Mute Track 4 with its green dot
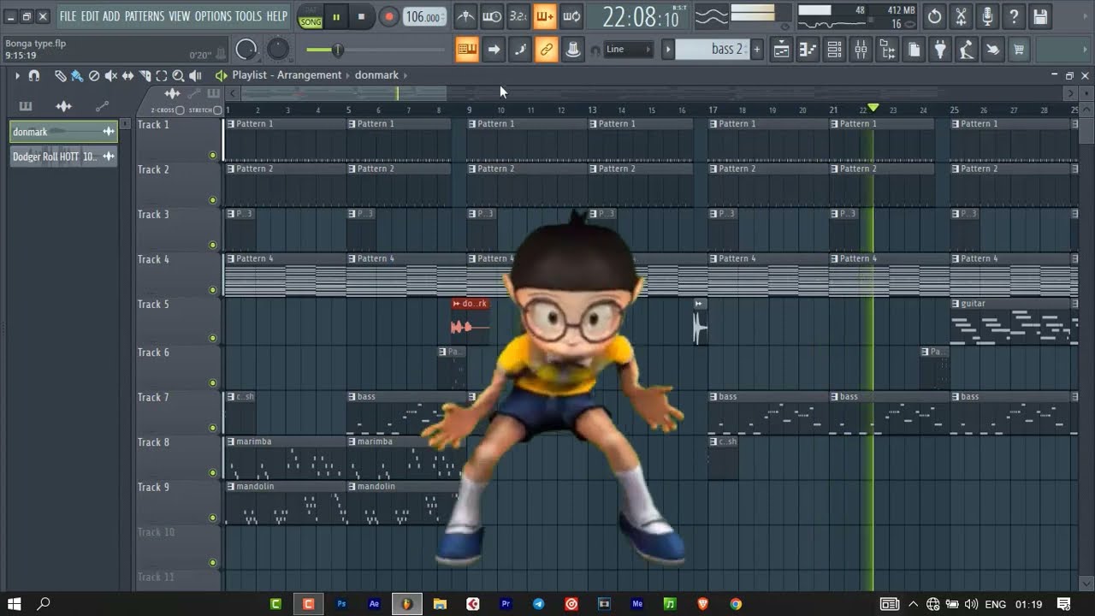The image size is (1095, 616). (x=212, y=290)
